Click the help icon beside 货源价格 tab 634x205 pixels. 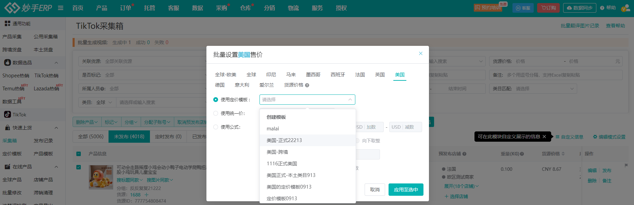(x=307, y=85)
